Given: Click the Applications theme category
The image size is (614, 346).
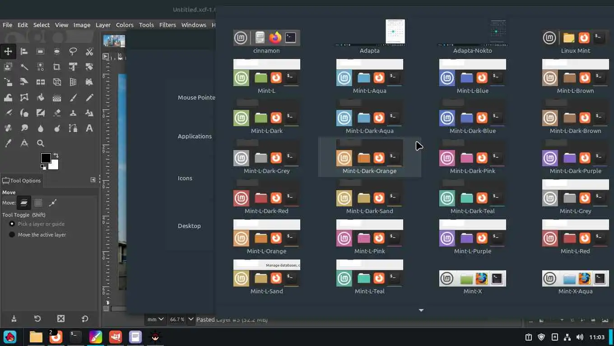Looking at the screenshot, I should pos(195,136).
